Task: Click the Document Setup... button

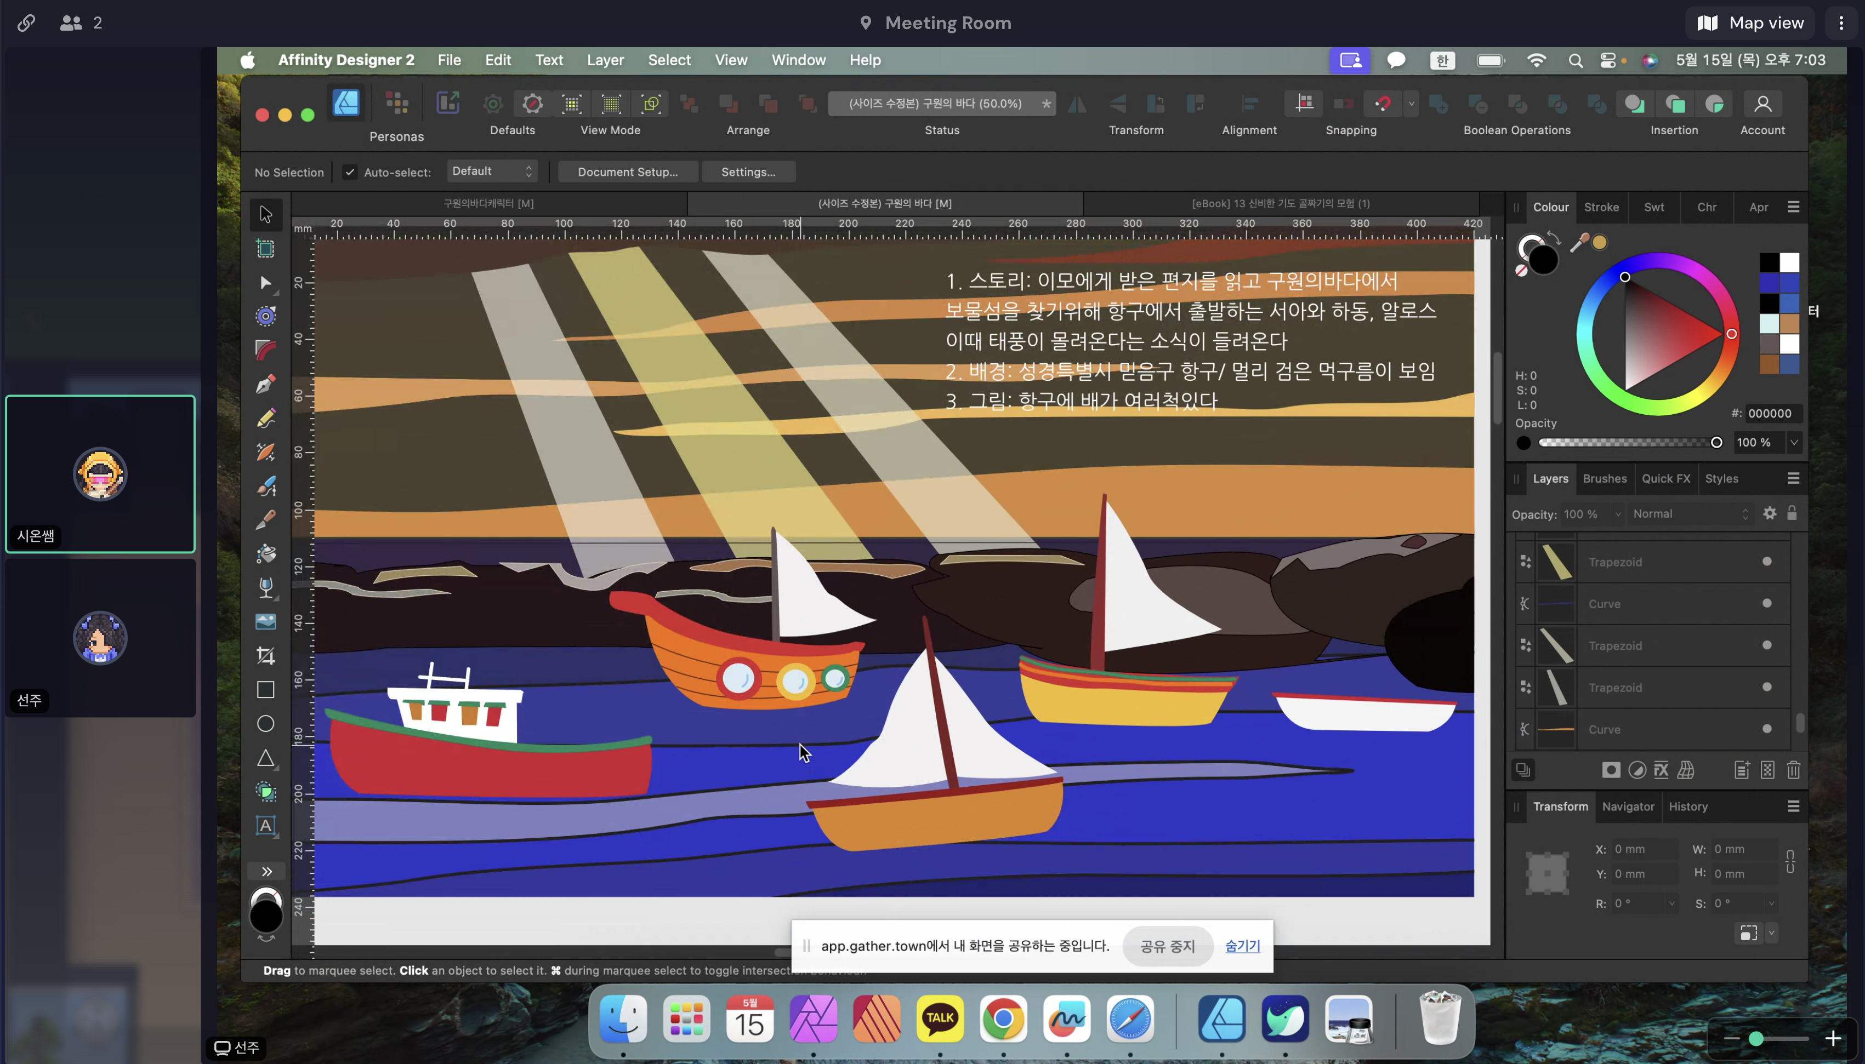Action: 627,171
